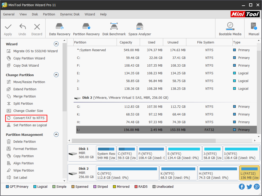Select Convert FAT to NTFS
The height and width of the screenshot is (196, 262).
tap(26, 118)
